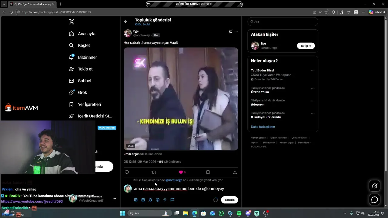Screen dimensions: 388x218
Task: Open Yer İşaretleri bookmarks
Action: [85, 104]
